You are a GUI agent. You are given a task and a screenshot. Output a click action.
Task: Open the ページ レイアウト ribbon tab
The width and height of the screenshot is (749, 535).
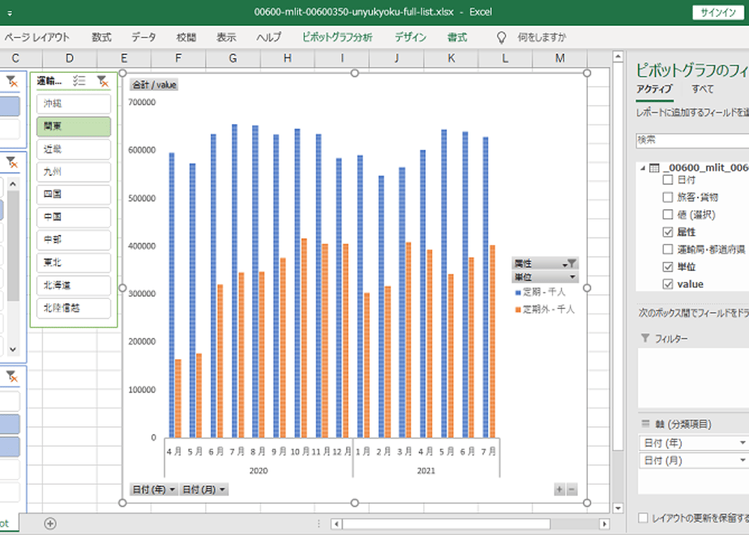[37, 37]
